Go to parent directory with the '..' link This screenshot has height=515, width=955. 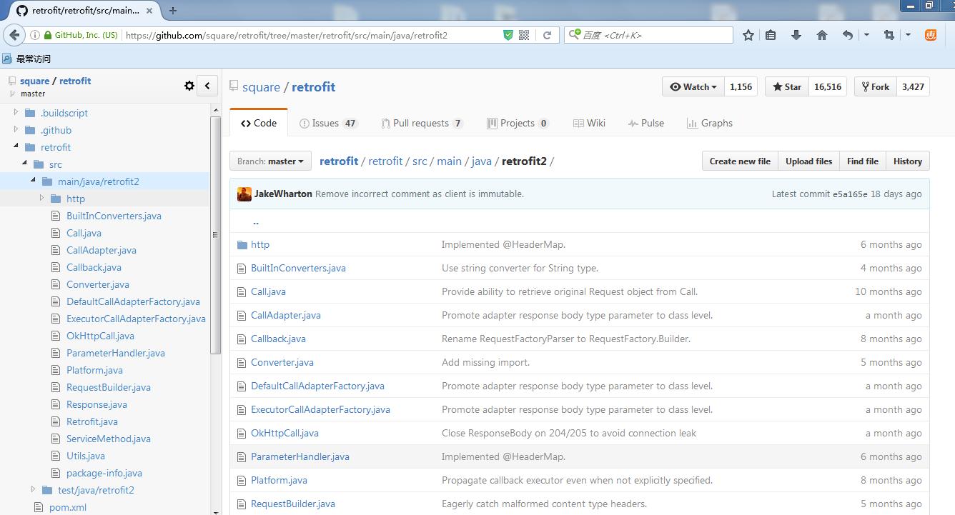click(x=255, y=221)
